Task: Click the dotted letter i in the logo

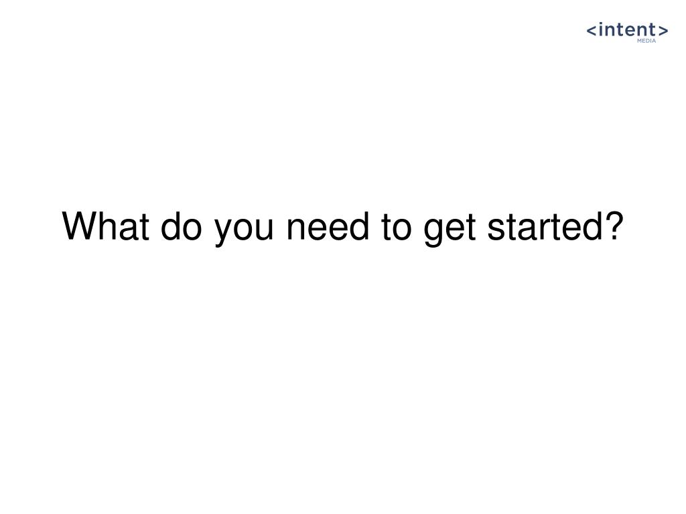Action: (x=601, y=29)
